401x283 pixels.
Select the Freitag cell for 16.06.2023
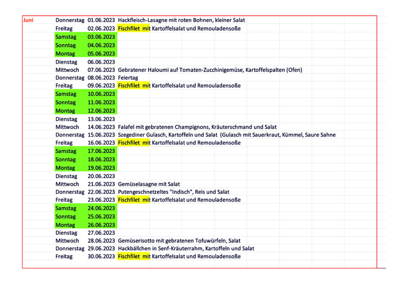(x=64, y=143)
